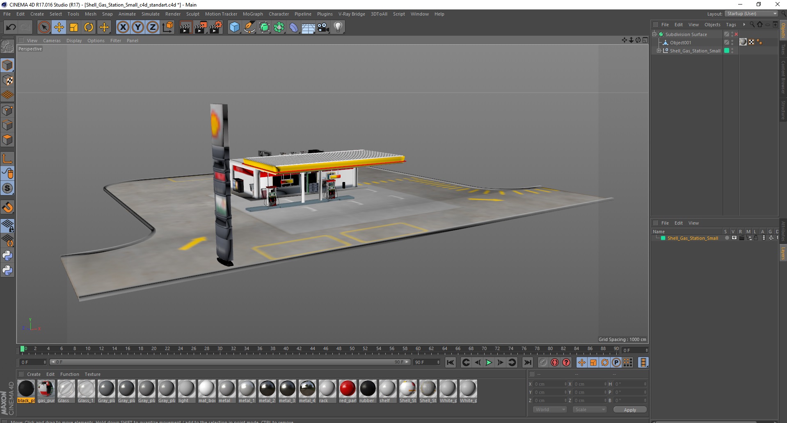This screenshot has width=787, height=423.
Task: Play the animation forward
Action: (x=489, y=362)
